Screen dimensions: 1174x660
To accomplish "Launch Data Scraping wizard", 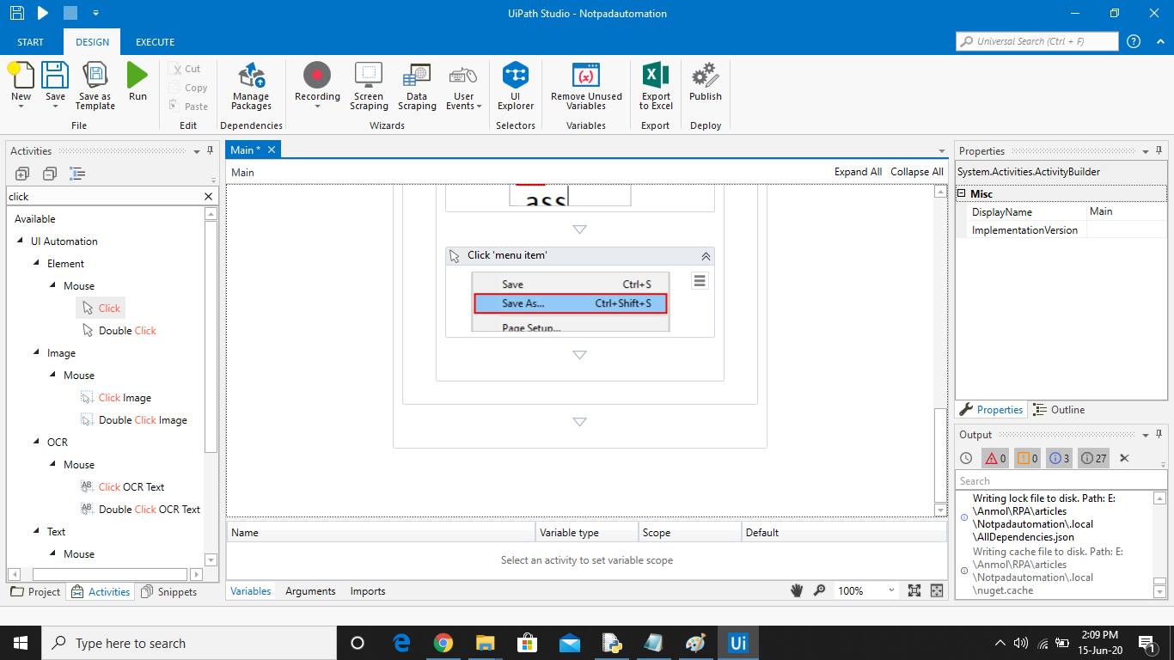I will click(417, 86).
